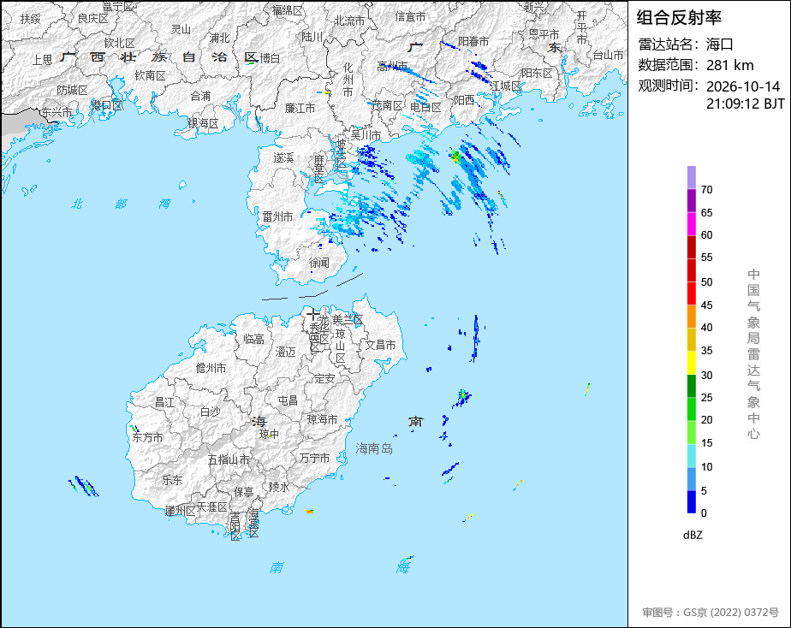Click the legend value 15
Image resolution: width=791 pixels, height=628 pixels.
[x=707, y=442]
